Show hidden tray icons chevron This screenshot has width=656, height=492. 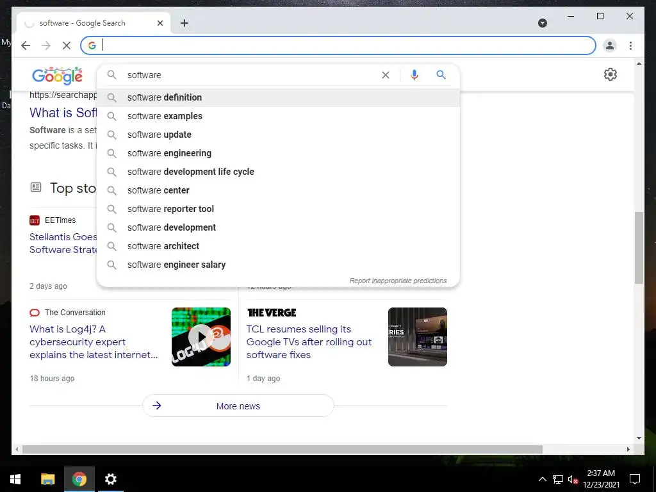pos(542,479)
